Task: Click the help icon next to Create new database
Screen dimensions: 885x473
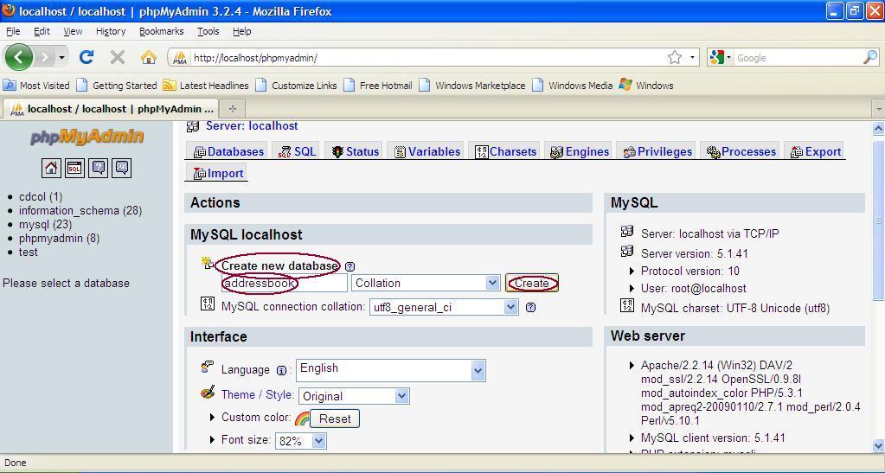Action: coord(350,266)
